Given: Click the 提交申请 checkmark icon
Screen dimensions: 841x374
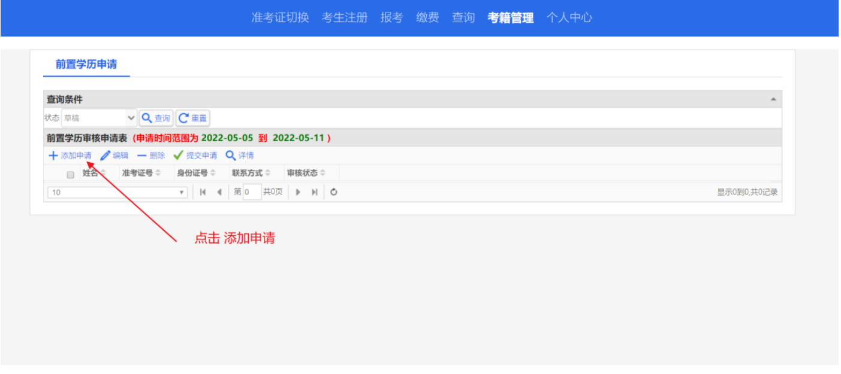Looking at the screenshot, I should [x=178, y=156].
